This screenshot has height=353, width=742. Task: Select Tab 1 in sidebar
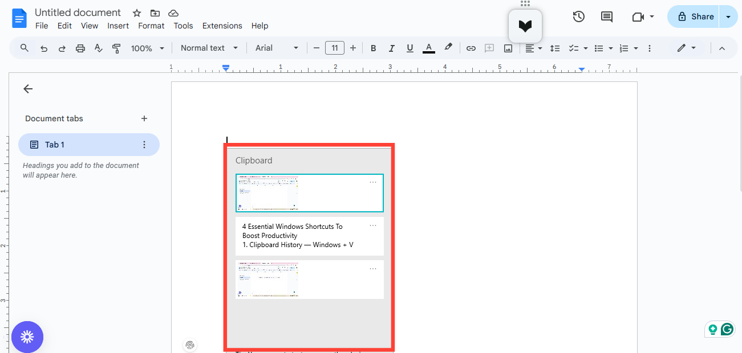88,145
